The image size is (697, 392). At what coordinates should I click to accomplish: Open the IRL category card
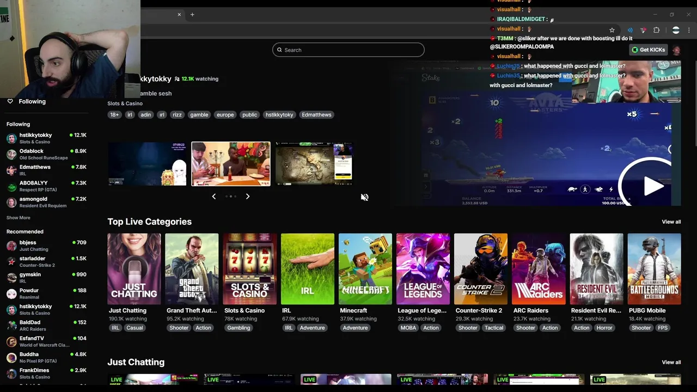(x=308, y=269)
